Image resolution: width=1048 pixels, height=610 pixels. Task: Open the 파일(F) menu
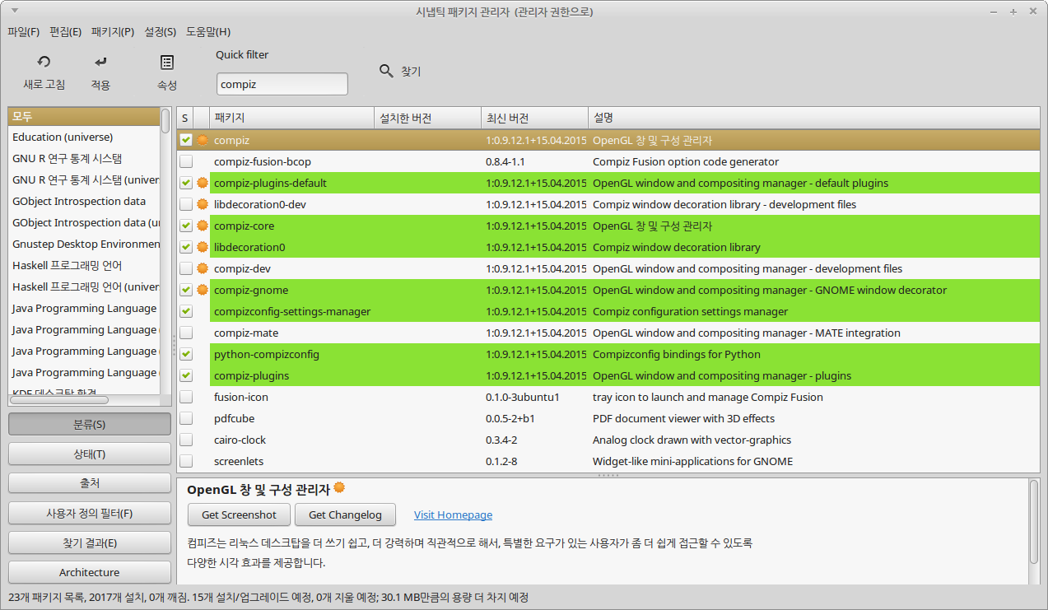pyautogui.click(x=23, y=32)
